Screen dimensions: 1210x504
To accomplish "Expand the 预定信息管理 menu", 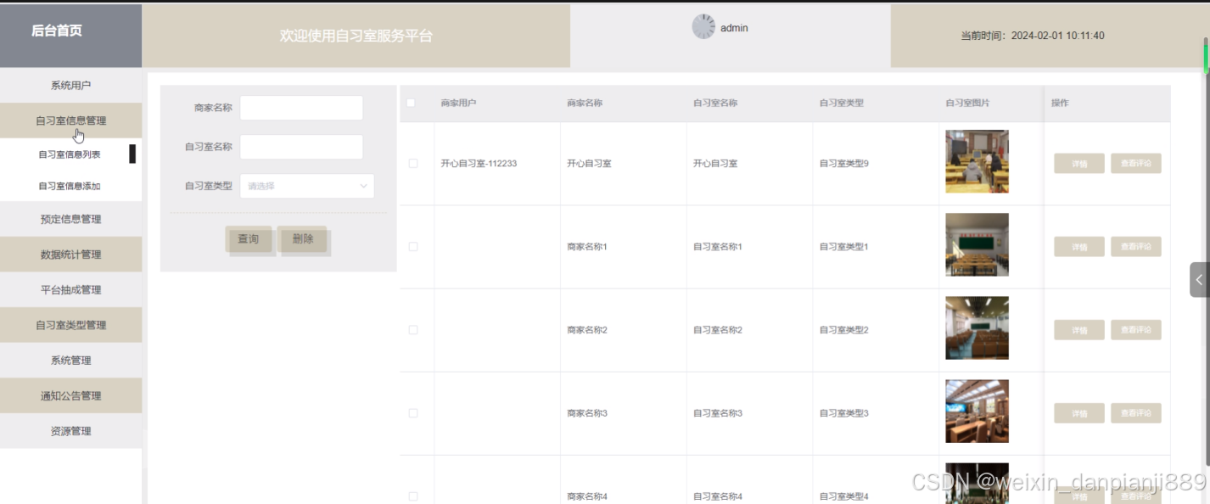I will (x=70, y=219).
